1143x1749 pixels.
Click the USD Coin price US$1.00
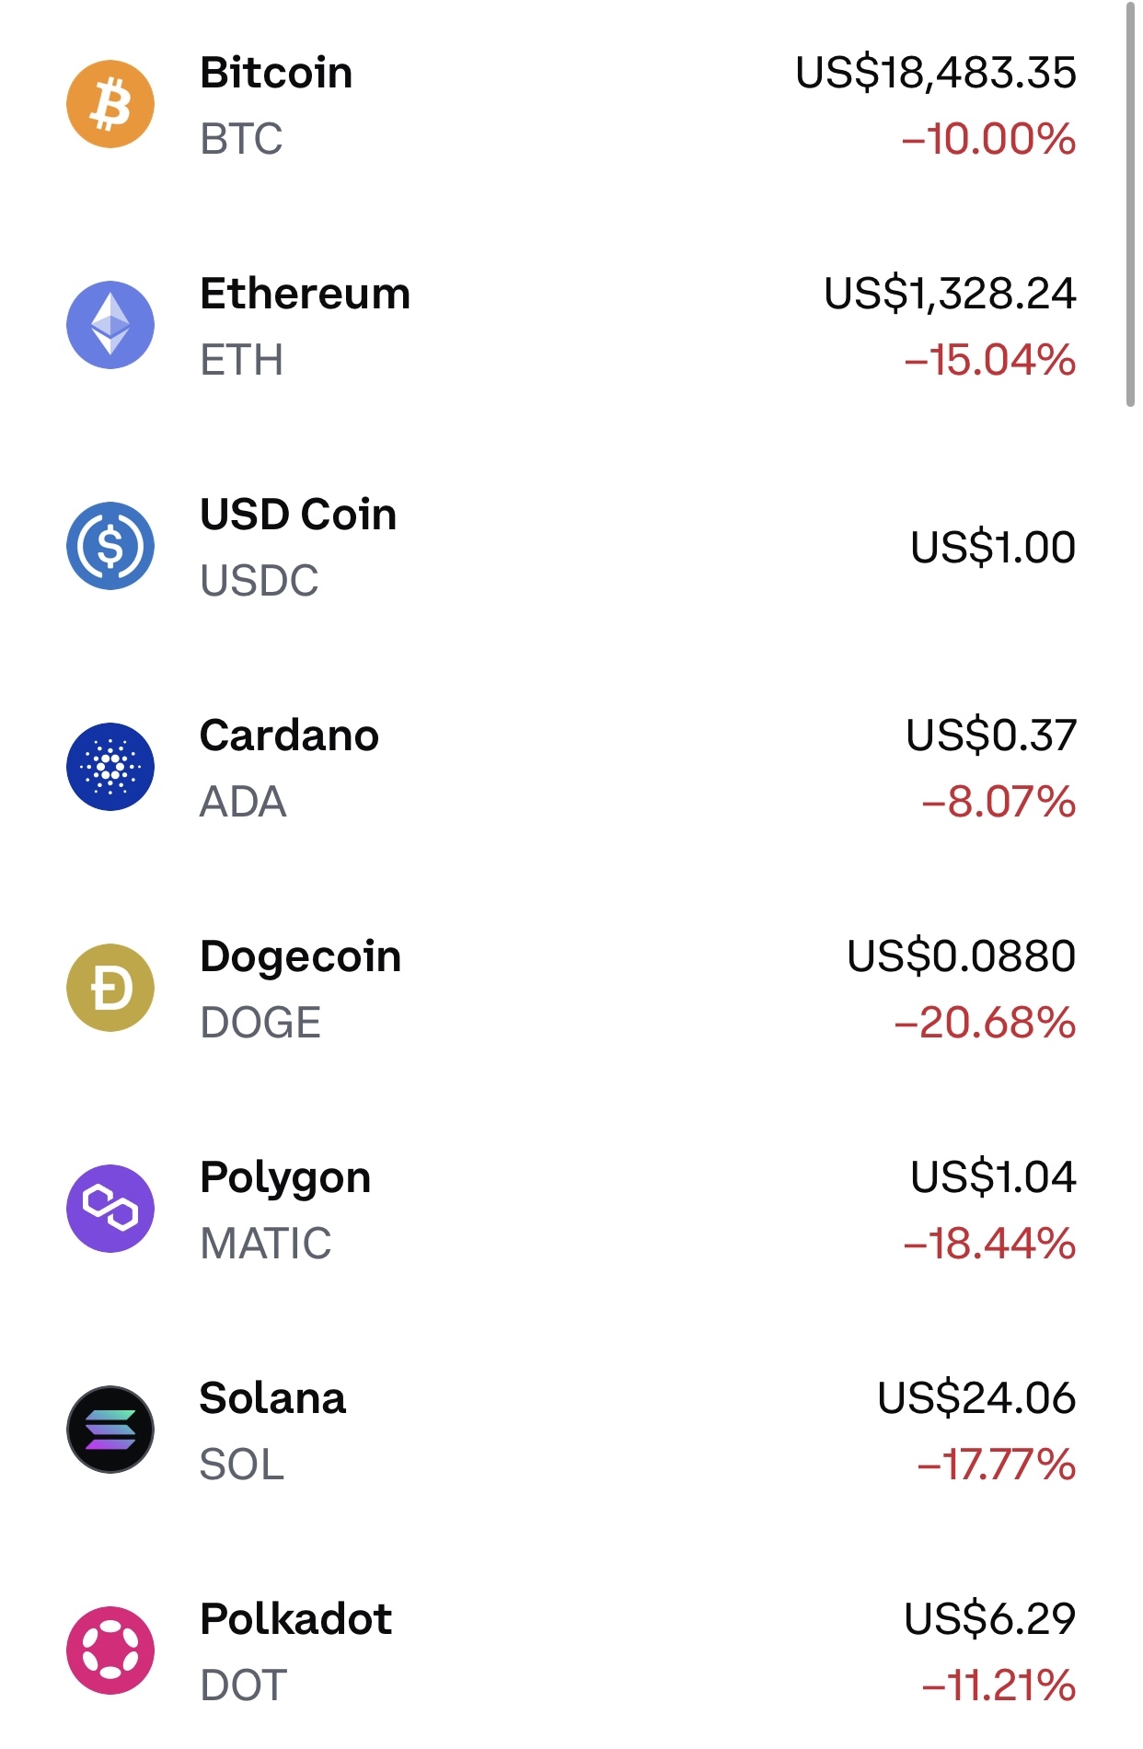pyautogui.click(x=992, y=547)
